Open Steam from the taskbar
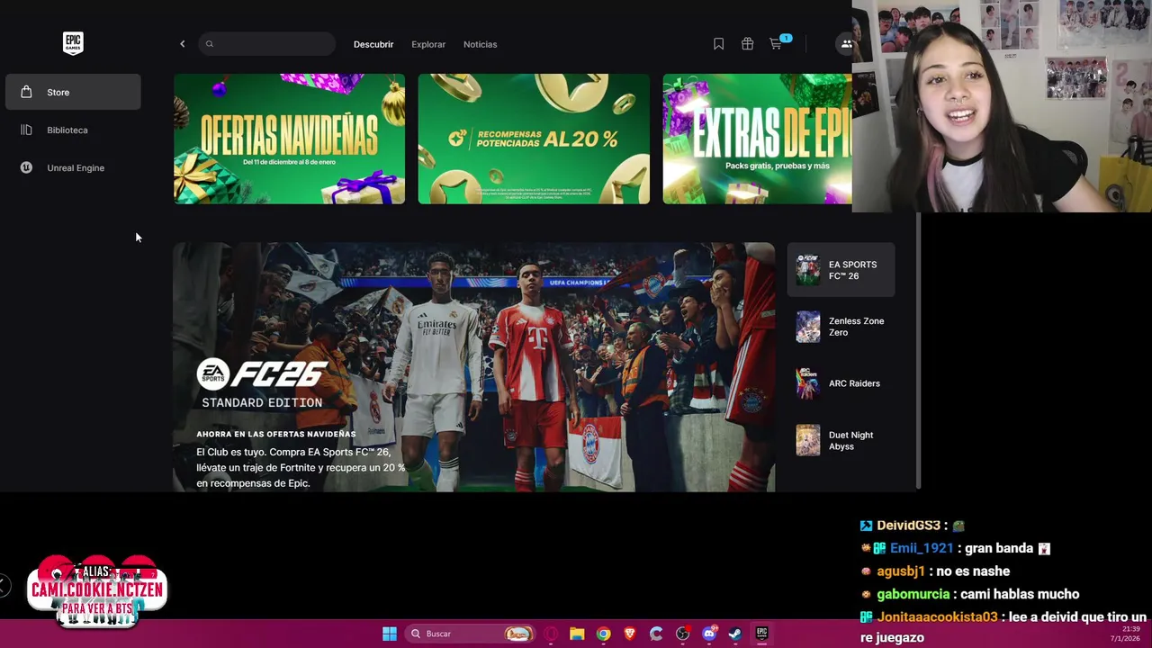 (x=735, y=634)
